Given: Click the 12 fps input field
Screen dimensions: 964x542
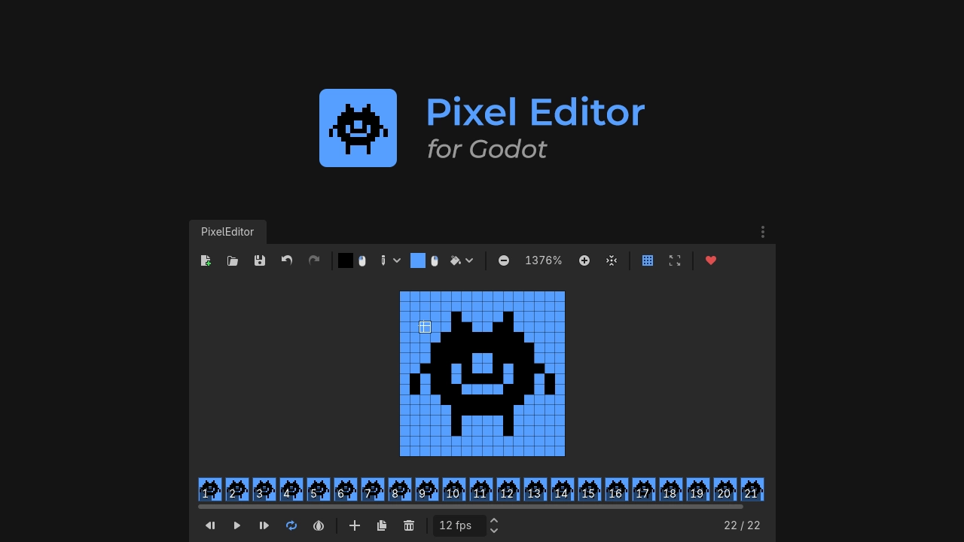Looking at the screenshot, I should tap(459, 525).
